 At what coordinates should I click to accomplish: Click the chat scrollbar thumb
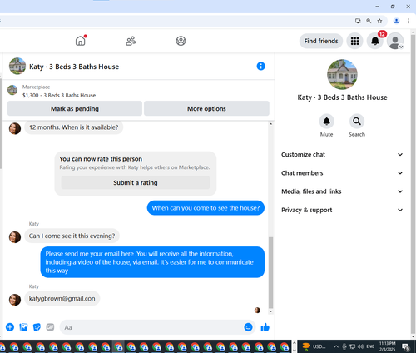pyautogui.click(x=271, y=272)
